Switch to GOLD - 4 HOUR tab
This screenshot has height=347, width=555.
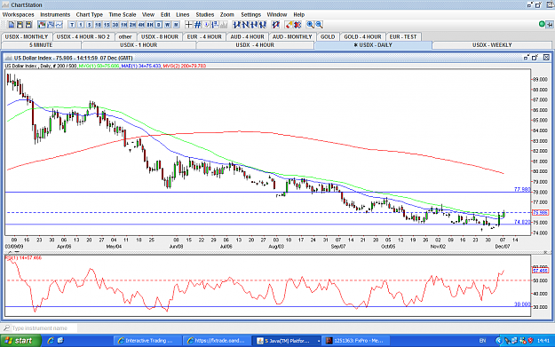tap(362, 36)
